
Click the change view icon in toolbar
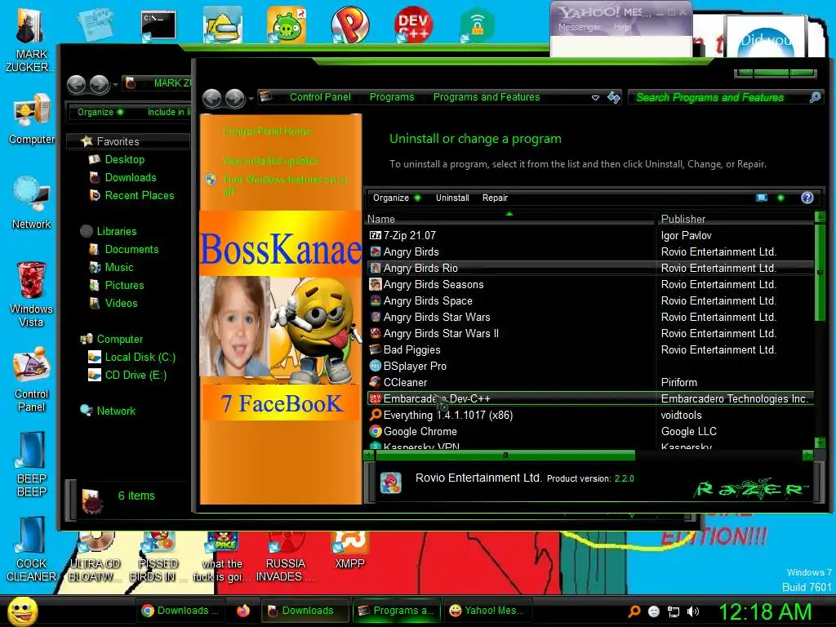point(762,198)
